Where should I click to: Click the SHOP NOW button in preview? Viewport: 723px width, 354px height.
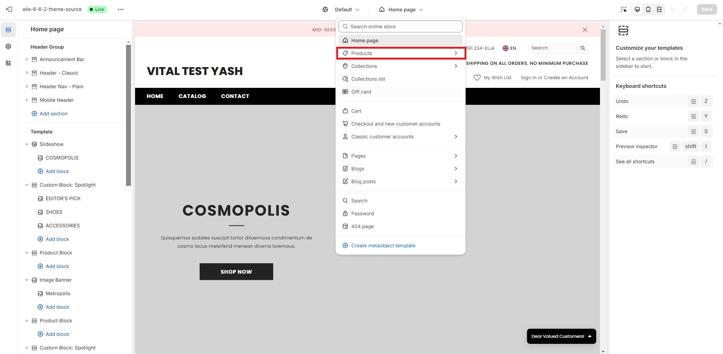236,271
